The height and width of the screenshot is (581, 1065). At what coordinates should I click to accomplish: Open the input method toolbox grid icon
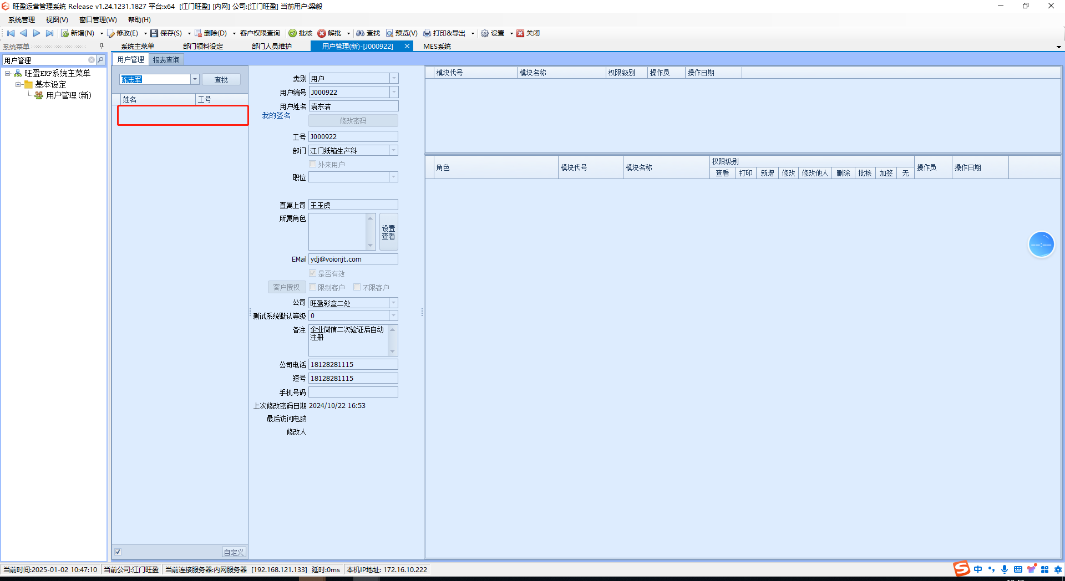click(1044, 569)
